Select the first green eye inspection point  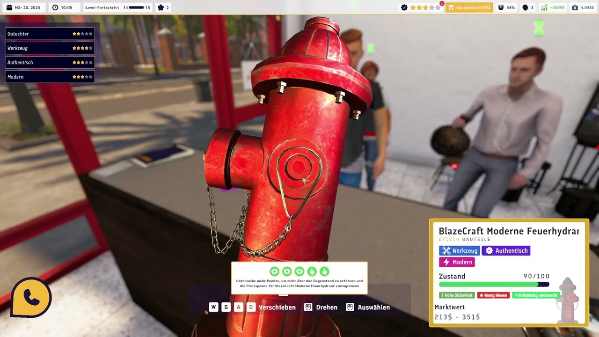[x=275, y=271]
